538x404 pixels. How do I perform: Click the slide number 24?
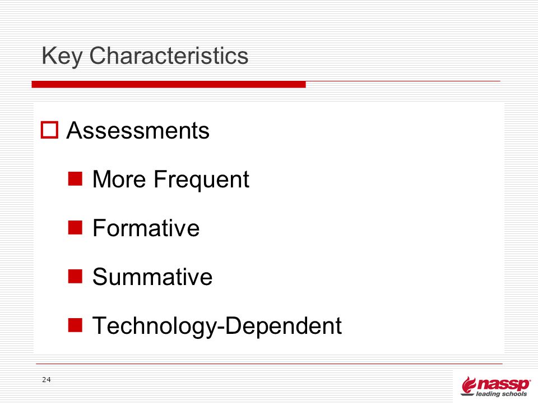[x=47, y=380]
